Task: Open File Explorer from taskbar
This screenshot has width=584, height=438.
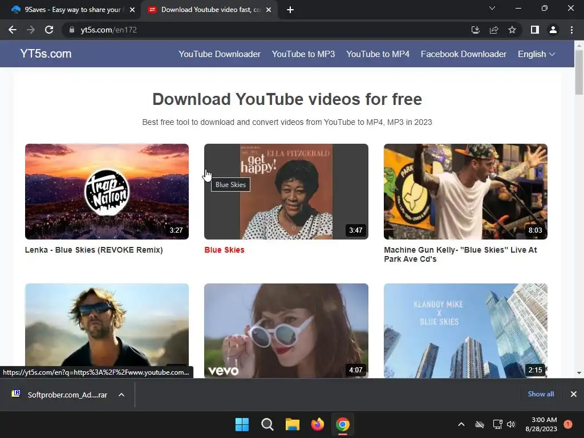Action: (293, 424)
